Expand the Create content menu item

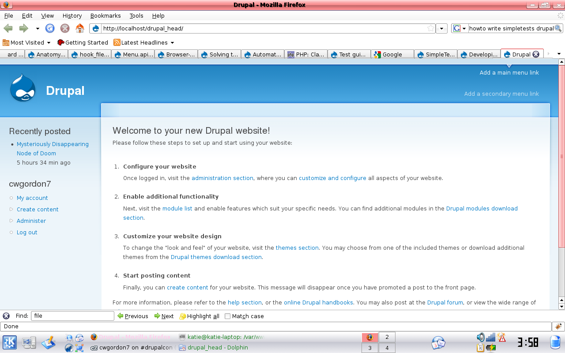pyautogui.click(x=12, y=209)
